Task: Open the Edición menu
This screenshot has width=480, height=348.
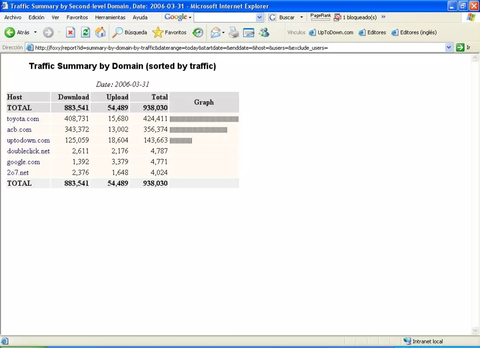Action: point(37,17)
